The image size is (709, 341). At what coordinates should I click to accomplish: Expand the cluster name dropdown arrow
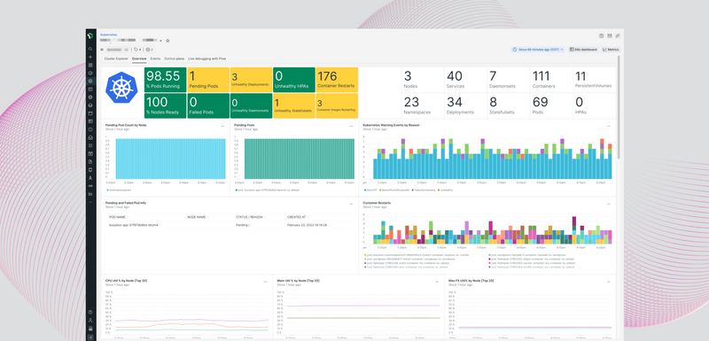160,41
